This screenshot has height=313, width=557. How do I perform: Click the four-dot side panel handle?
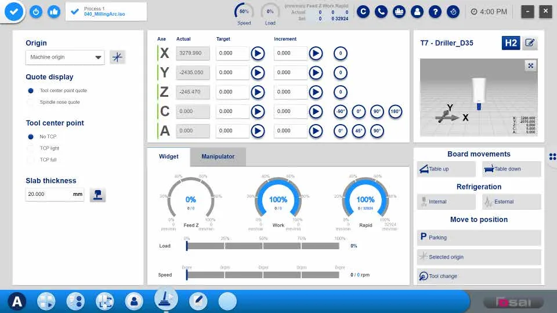552,156
